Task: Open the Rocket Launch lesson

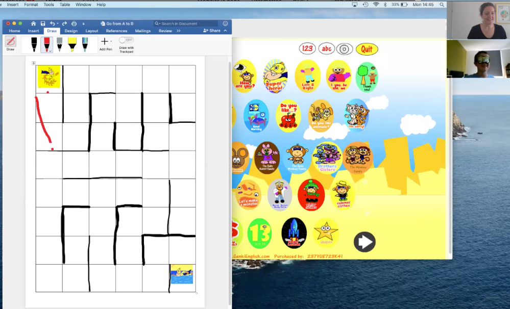Action: point(294,233)
